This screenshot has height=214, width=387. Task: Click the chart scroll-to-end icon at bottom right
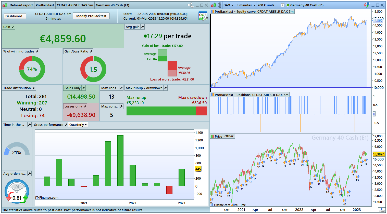coord(382,210)
